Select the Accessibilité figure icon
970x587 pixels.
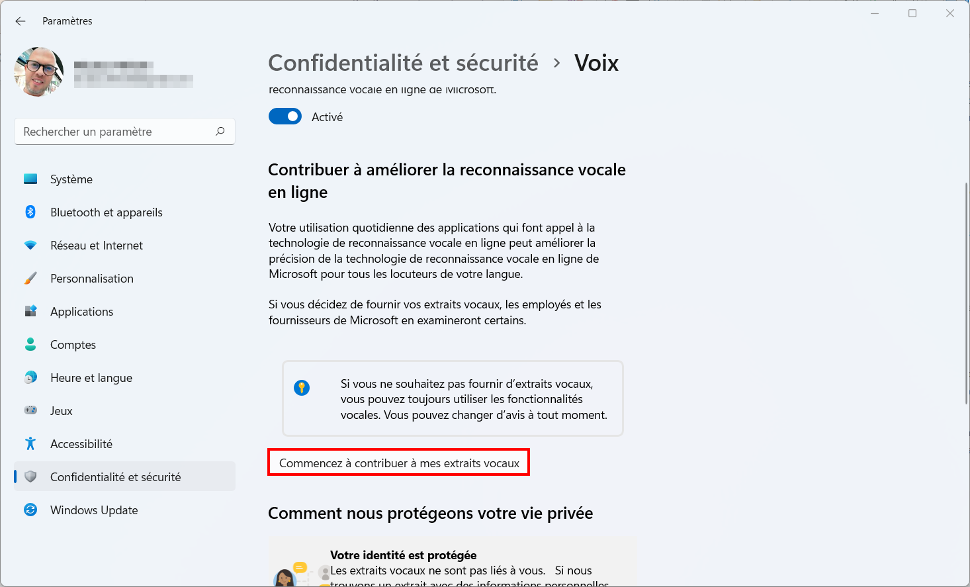pos(30,443)
